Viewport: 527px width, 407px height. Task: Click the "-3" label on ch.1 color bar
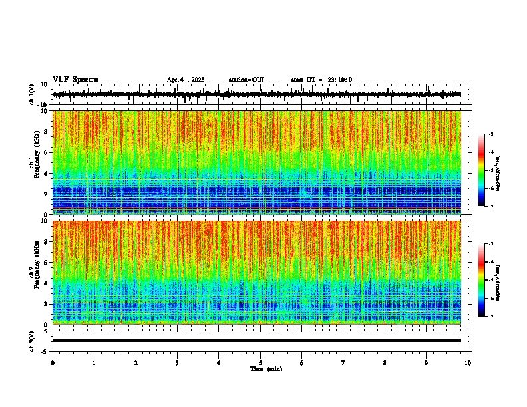pyautogui.click(x=491, y=134)
